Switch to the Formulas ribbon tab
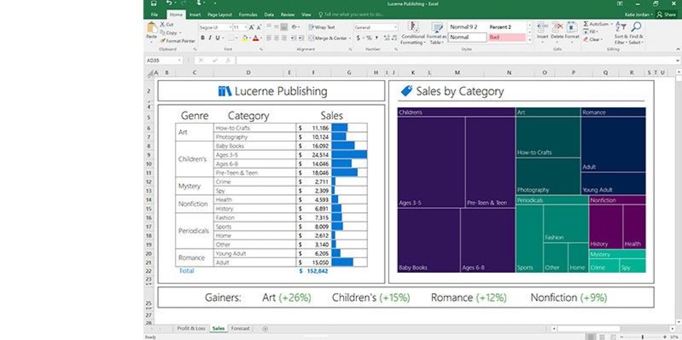 (x=248, y=14)
